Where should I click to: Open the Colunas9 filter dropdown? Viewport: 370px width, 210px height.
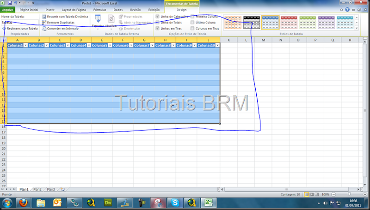coord(194,45)
